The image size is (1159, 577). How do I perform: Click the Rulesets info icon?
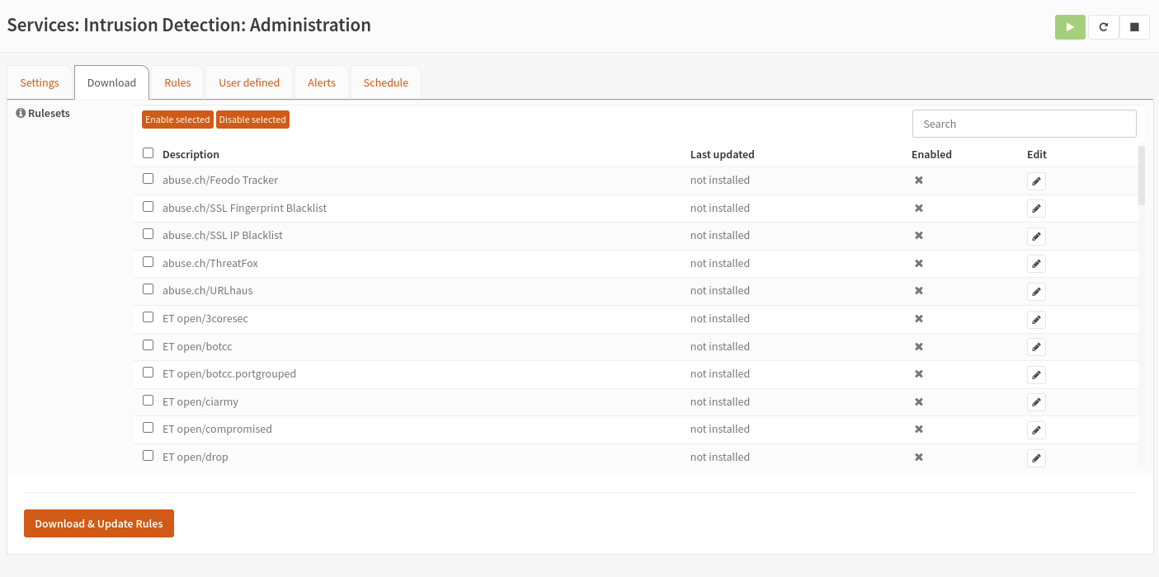tap(21, 114)
